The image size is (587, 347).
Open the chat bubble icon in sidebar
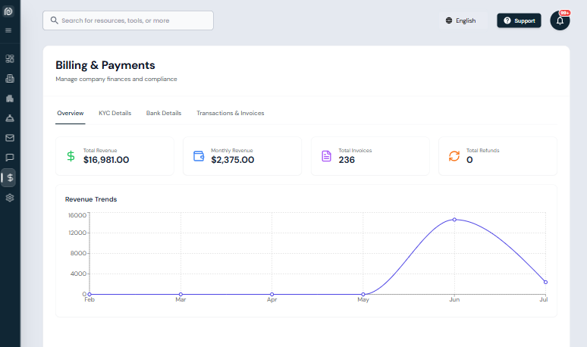pyautogui.click(x=10, y=158)
